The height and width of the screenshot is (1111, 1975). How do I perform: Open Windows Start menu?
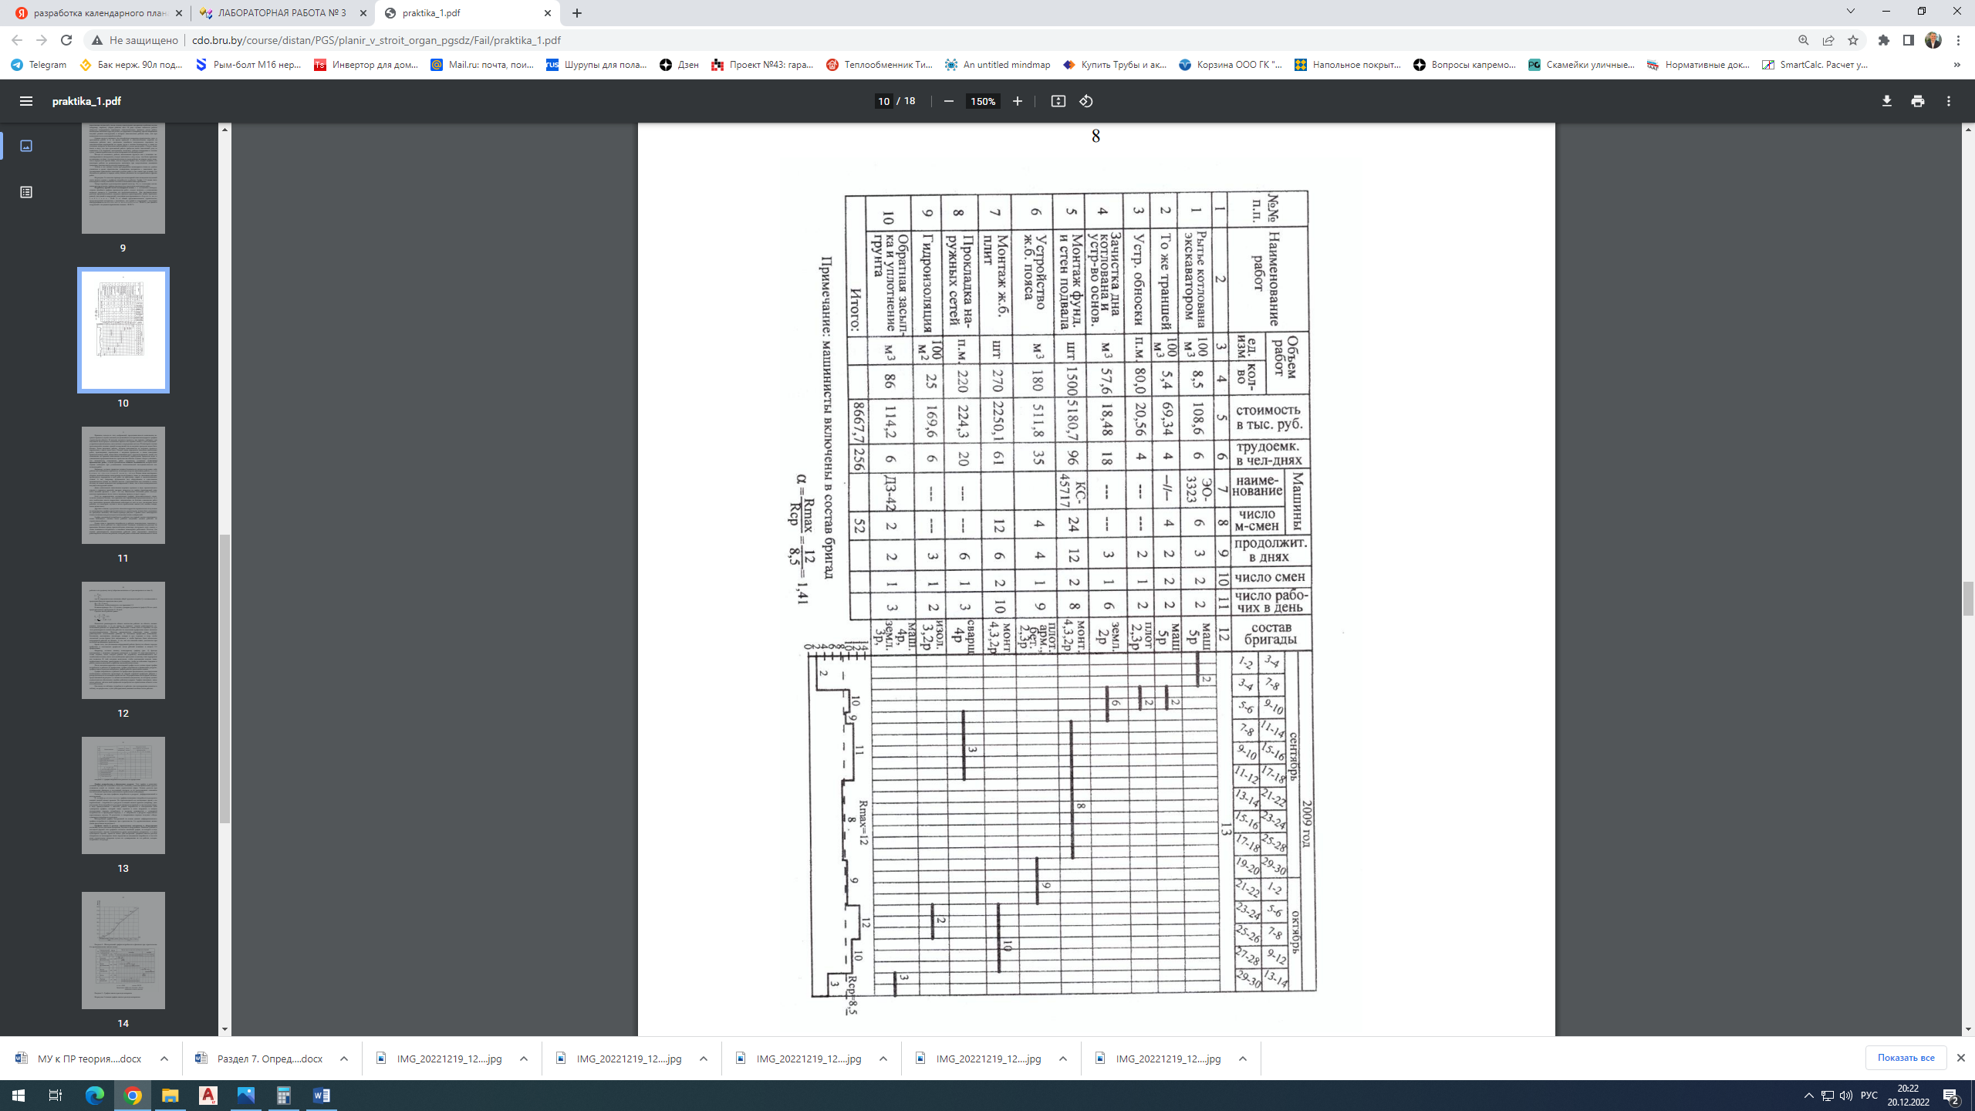coord(19,1096)
